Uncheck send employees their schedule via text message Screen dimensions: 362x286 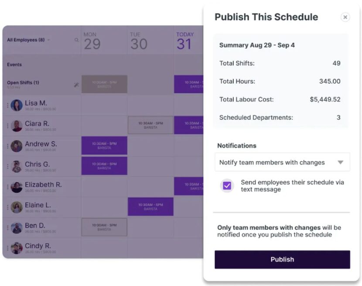pyautogui.click(x=226, y=185)
